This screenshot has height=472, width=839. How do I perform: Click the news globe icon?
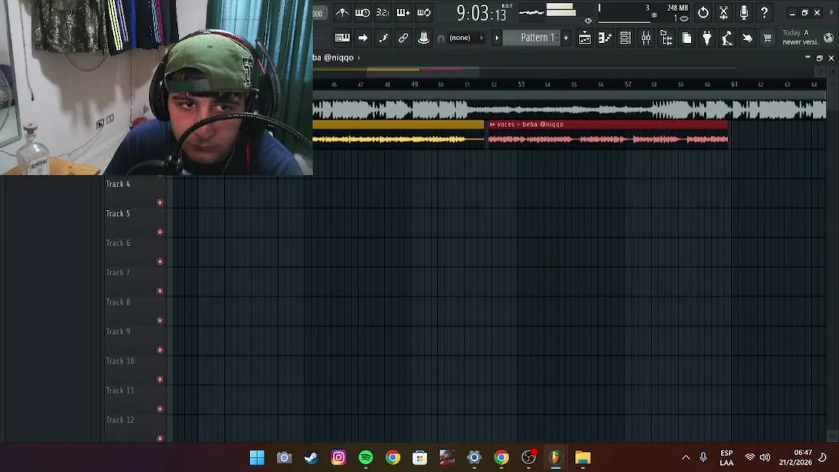pyautogui.click(x=828, y=37)
